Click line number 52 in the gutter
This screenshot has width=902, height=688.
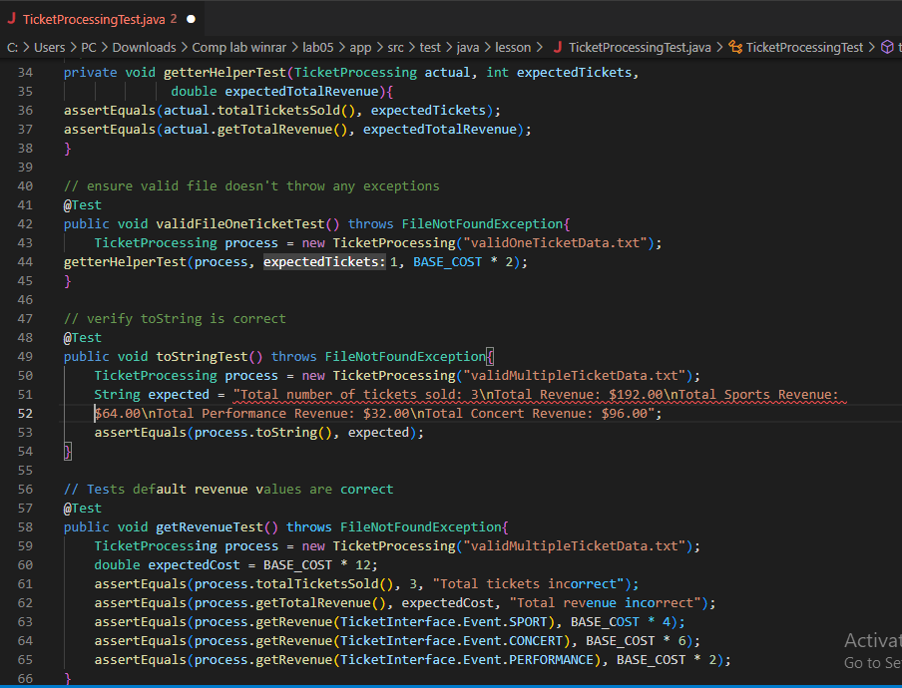25,413
